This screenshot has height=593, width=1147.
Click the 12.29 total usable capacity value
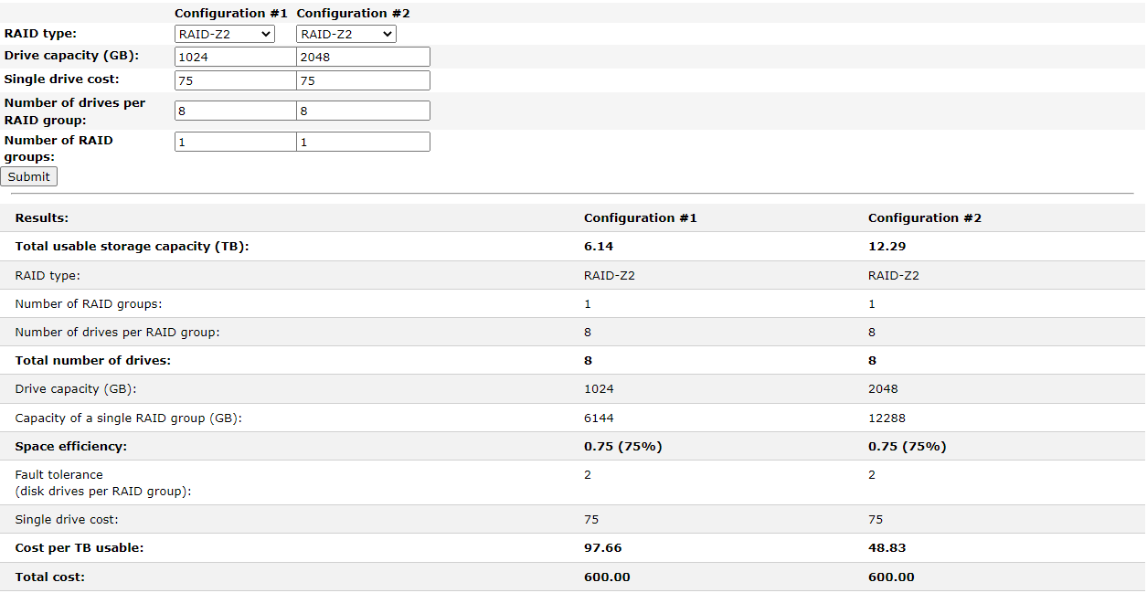pyautogui.click(x=887, y=247)
